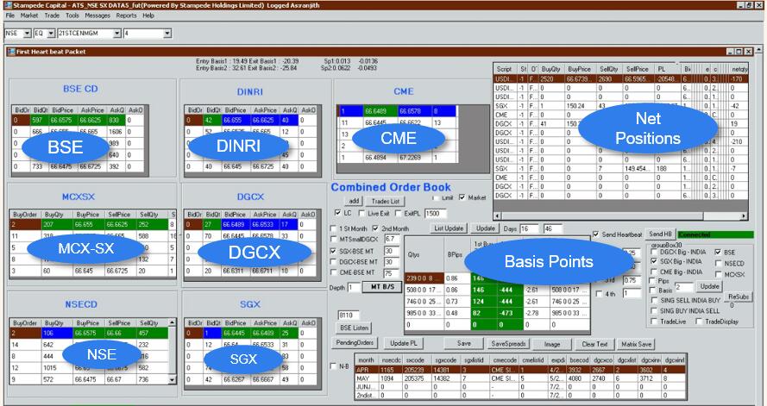Click the Trades List button

pos(384,201)
